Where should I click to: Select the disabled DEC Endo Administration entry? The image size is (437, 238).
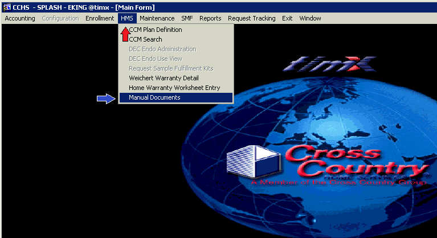click(x=176, y=50)
